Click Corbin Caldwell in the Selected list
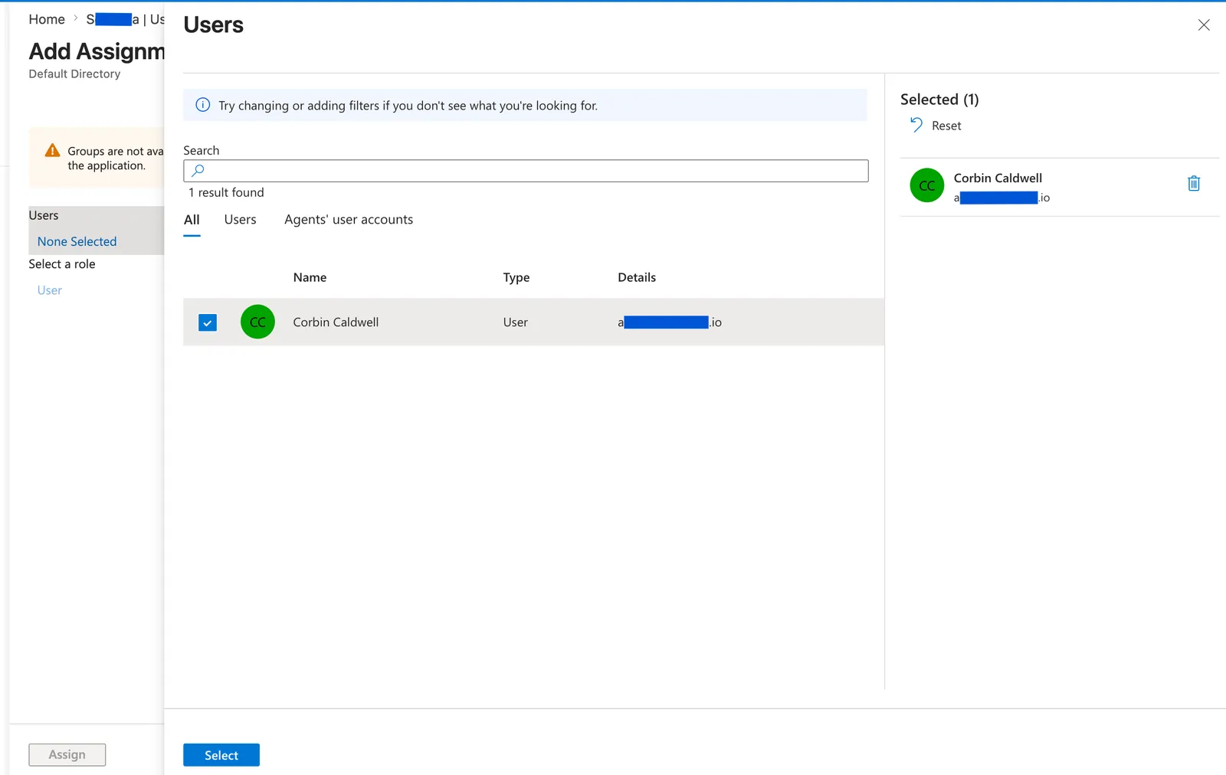 (x=998, y=178)
